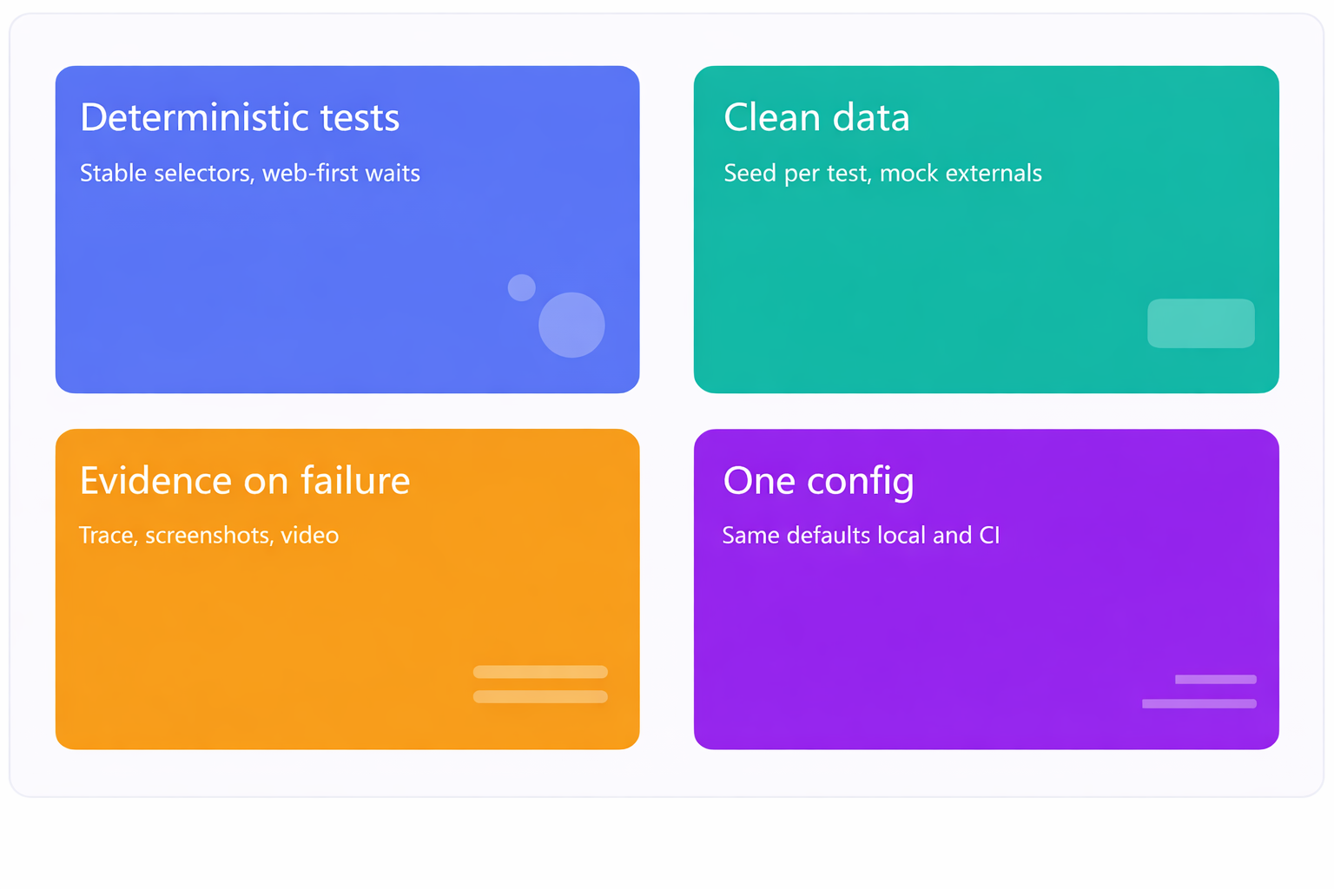Click the longer lower bar in purple card
The image size is (1334, 889).
pyautogui.click(x=1199, y=704)
